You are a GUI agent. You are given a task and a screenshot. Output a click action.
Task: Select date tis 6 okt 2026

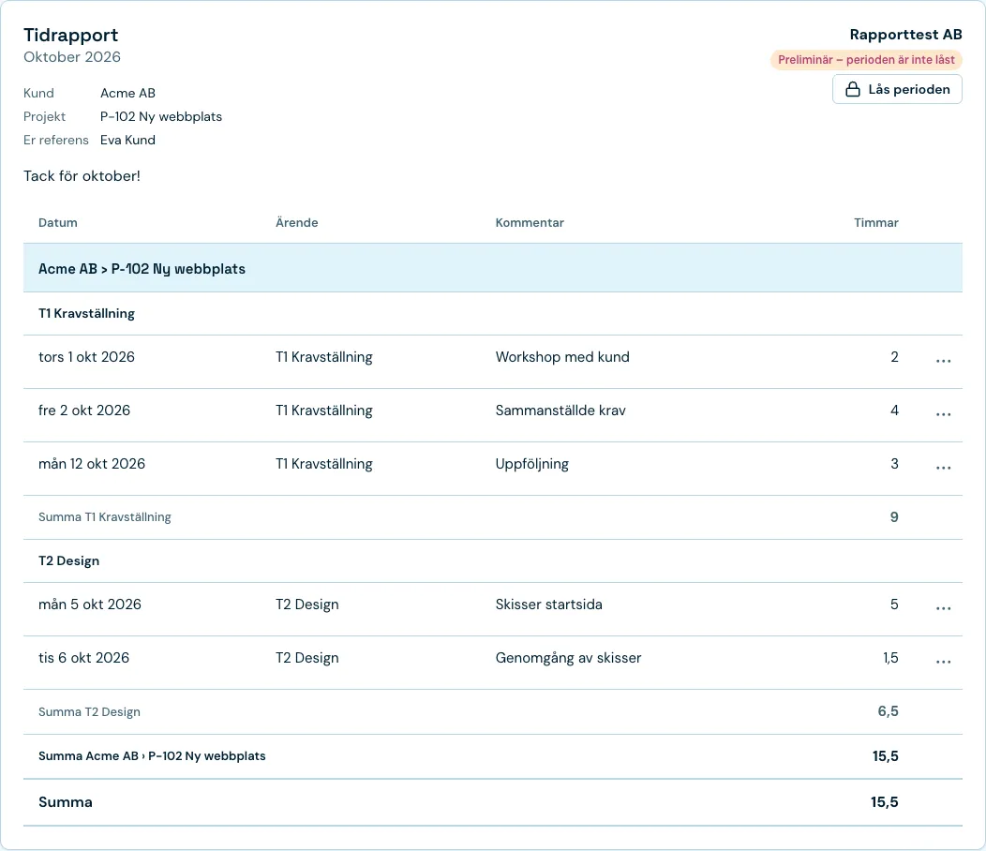tap(83, 657)
